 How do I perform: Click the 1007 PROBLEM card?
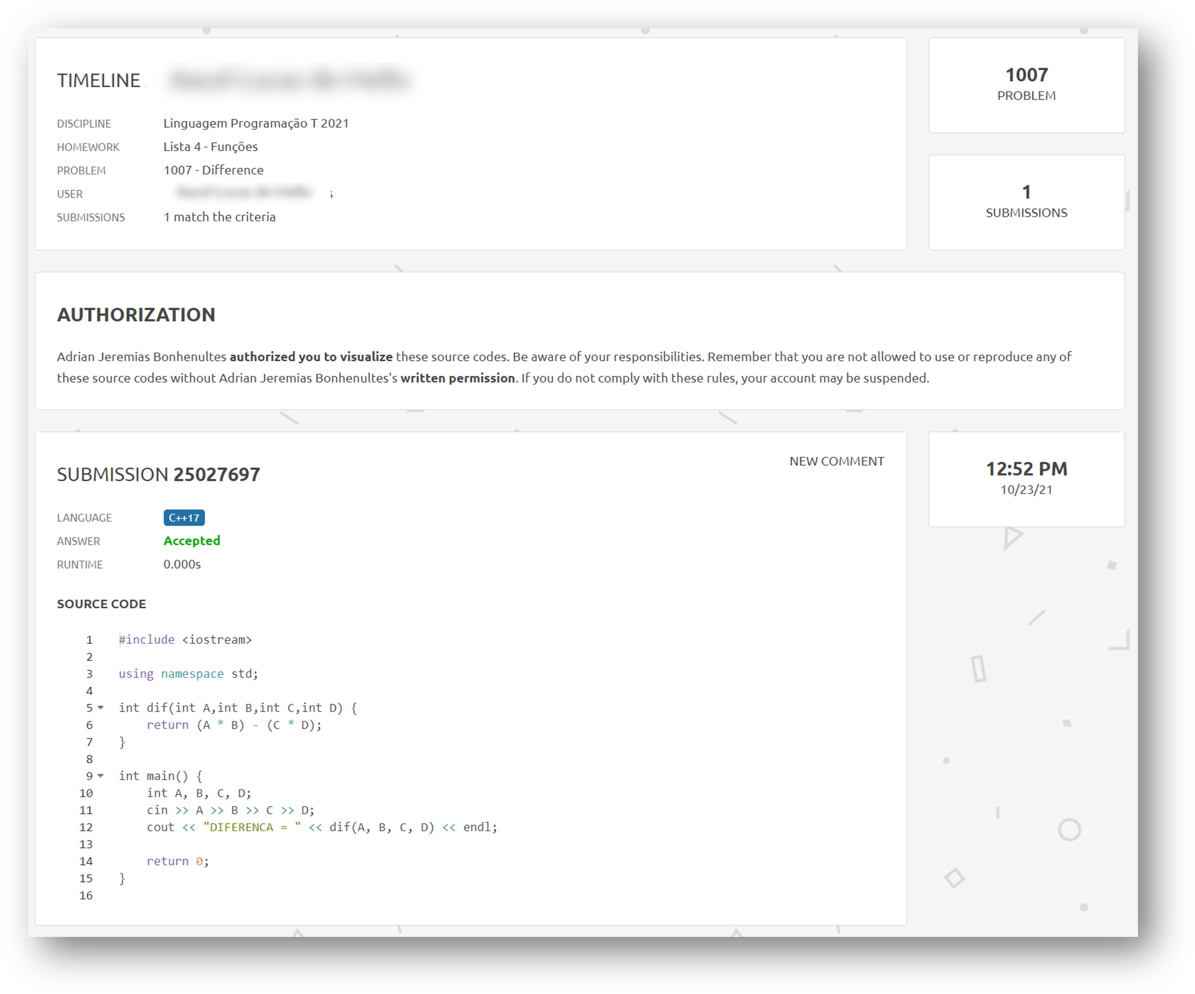click(x=1026, y=85)
